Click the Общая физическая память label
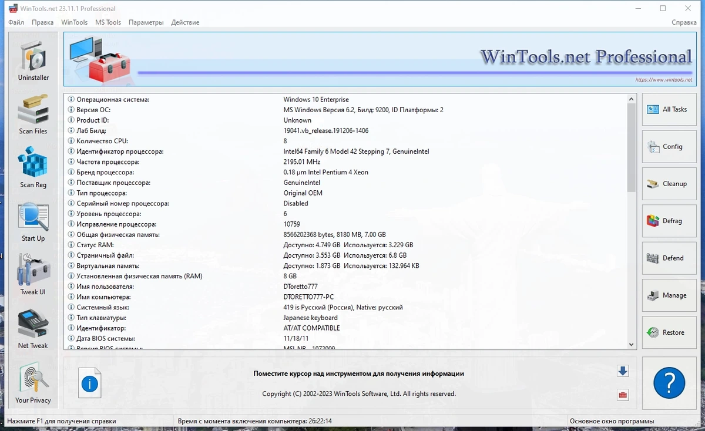The height and width of the screenshot is (431, 705). coord(118,235)
